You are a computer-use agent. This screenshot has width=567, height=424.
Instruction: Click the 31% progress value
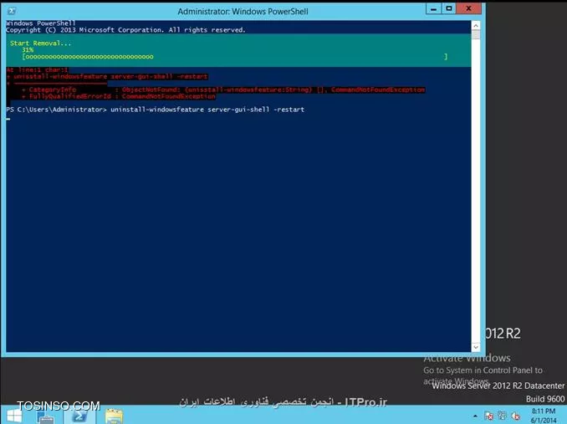(28, 50)
